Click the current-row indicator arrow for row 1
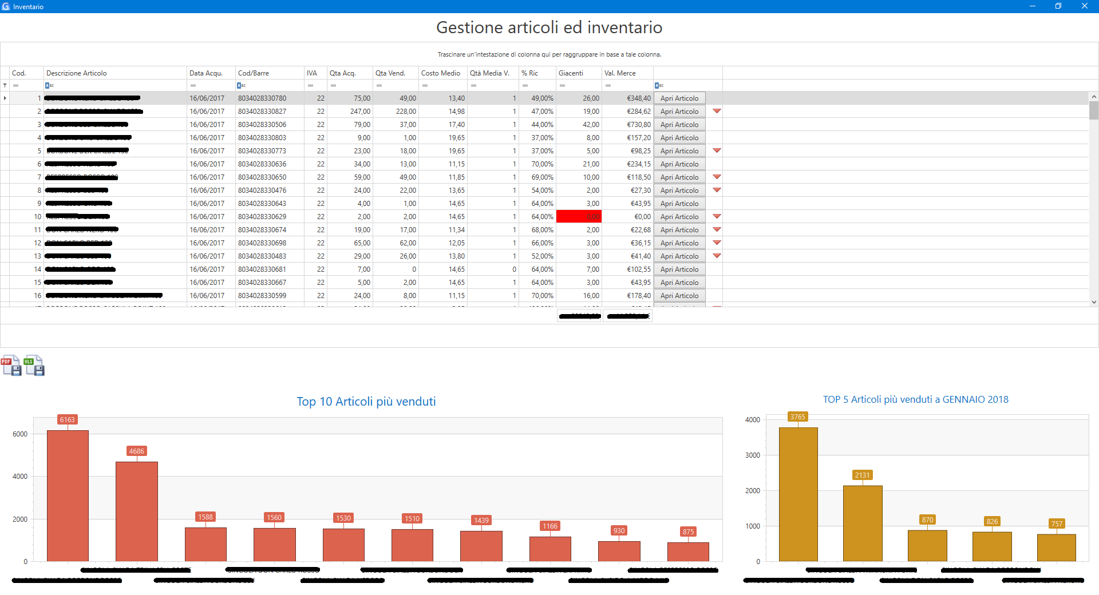Image resolution: width=1099 pixels, height=595 pixels. [x=5, y=98]
